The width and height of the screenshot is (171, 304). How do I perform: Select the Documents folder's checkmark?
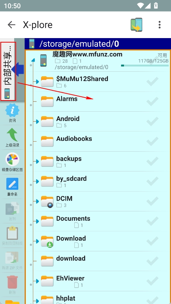(152, 221)
